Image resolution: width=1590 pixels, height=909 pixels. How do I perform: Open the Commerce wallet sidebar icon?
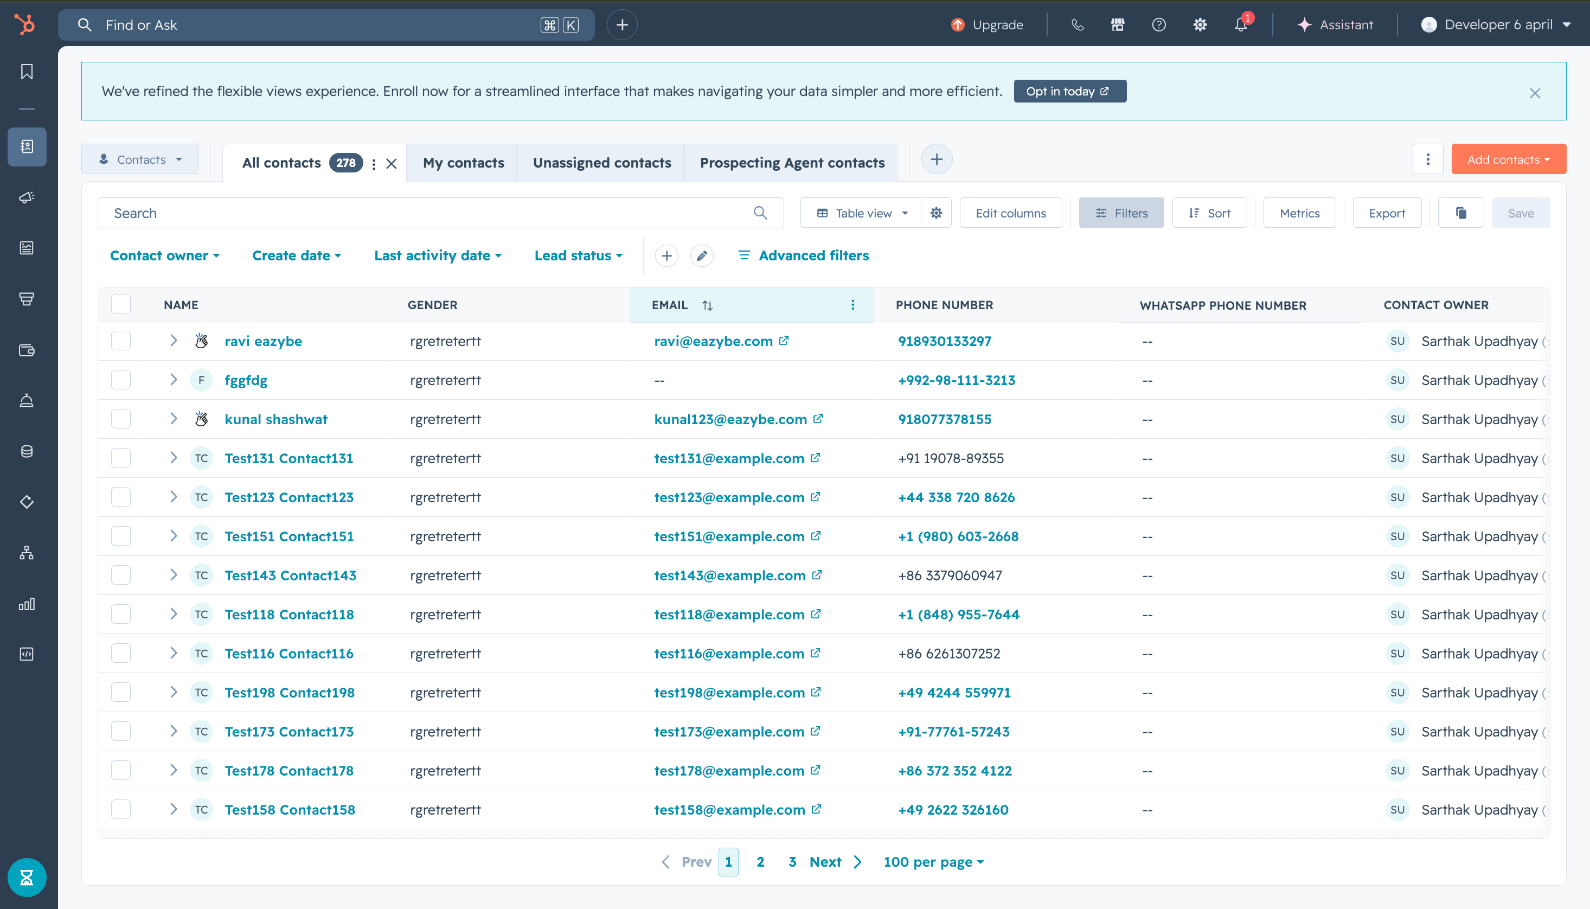(27, 350)
